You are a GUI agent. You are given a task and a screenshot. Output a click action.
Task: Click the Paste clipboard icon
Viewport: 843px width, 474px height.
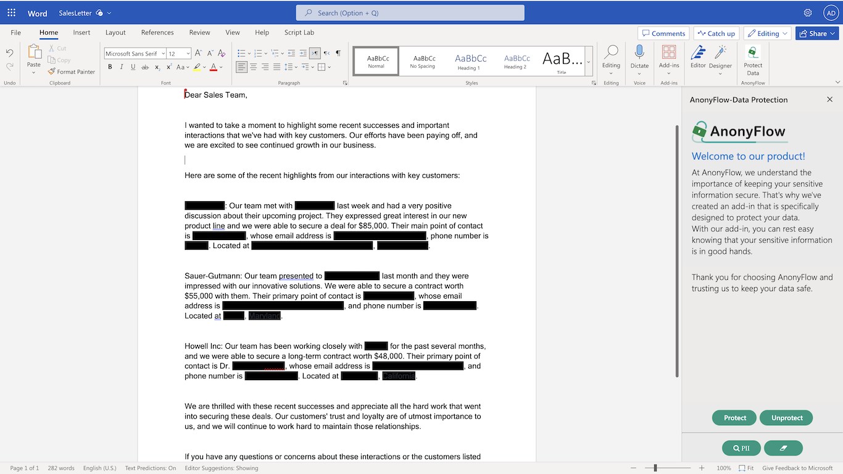point(34,52)
